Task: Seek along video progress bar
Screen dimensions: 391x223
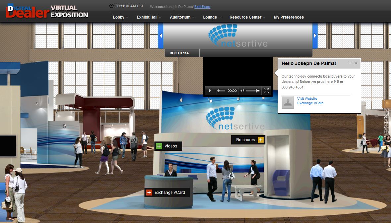Action: [221, 91]
